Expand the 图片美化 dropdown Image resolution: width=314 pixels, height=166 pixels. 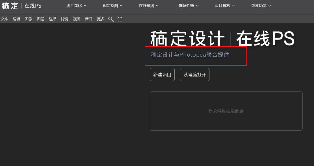(x=76, y=6)
